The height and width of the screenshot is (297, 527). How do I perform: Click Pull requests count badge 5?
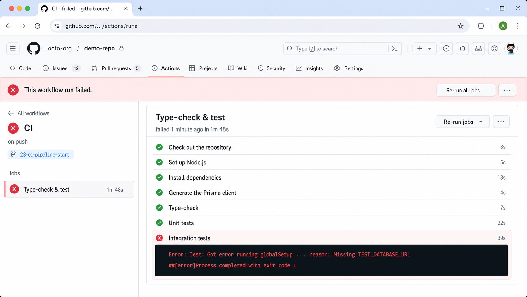[x=137, y=68]
